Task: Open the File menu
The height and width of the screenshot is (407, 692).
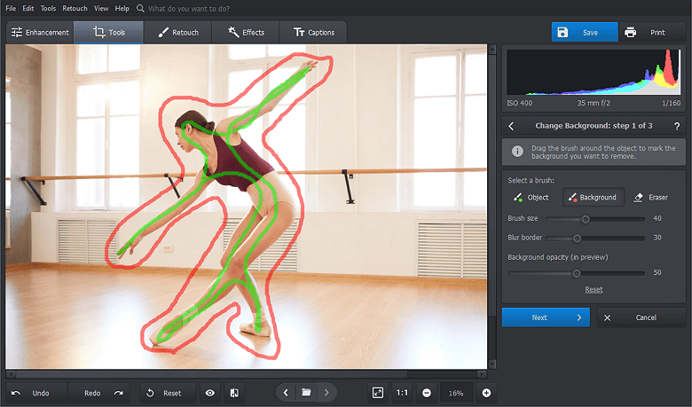Action: [x=11, y=8]
